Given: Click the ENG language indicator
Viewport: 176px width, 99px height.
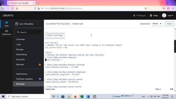Looking at the screenshot, I should tap(158, 97).
